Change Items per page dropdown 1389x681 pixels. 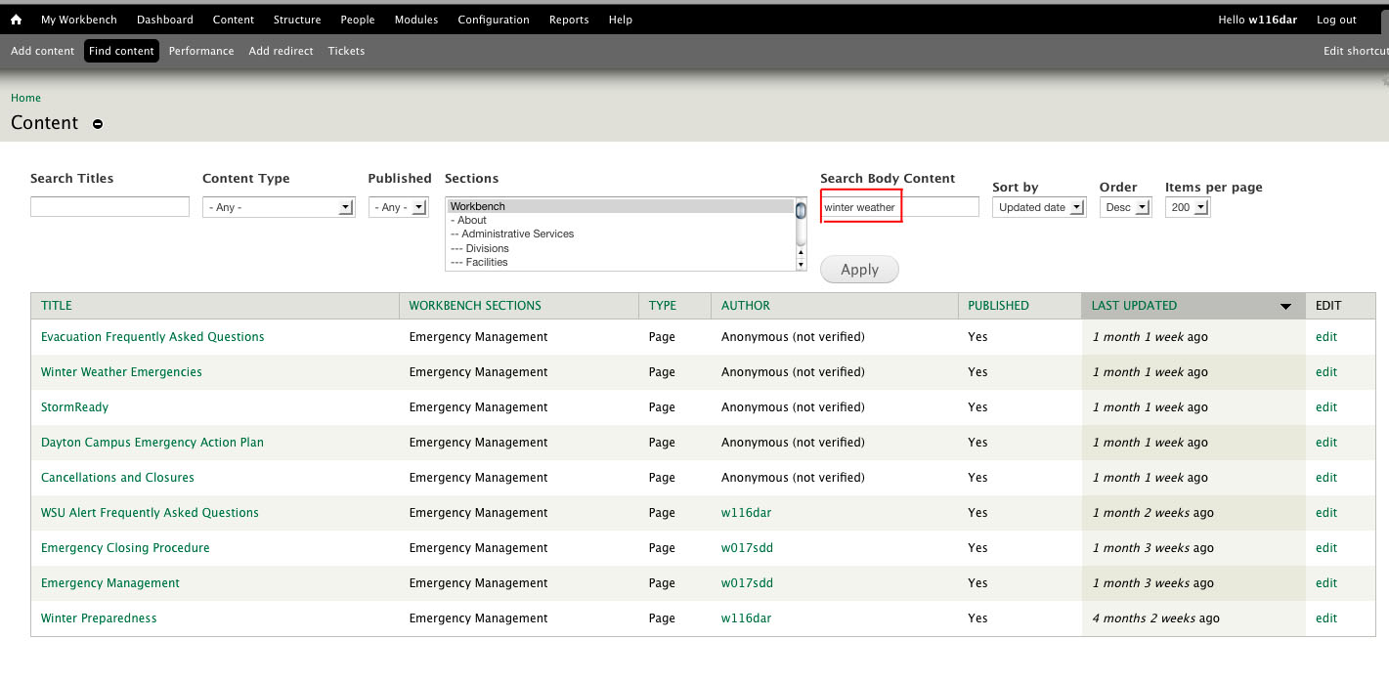1188,207
